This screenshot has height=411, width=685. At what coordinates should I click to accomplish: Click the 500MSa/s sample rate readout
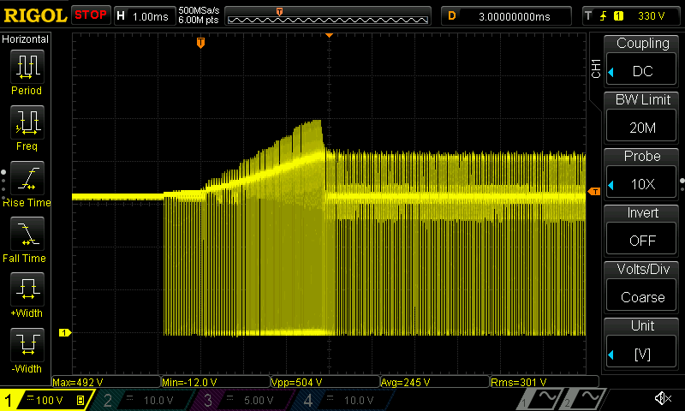point(199,10)
